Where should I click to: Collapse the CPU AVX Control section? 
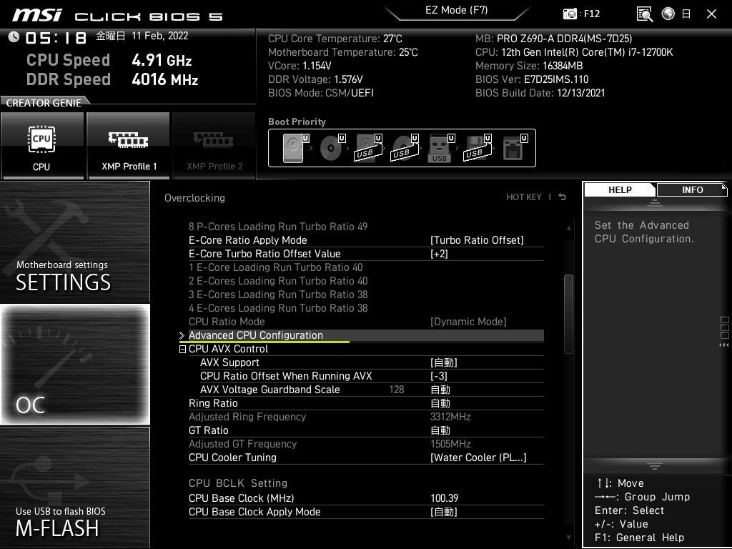182,349
